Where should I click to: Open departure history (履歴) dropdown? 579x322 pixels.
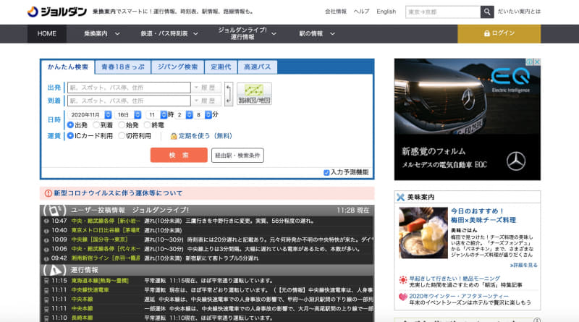coord(206,88)
